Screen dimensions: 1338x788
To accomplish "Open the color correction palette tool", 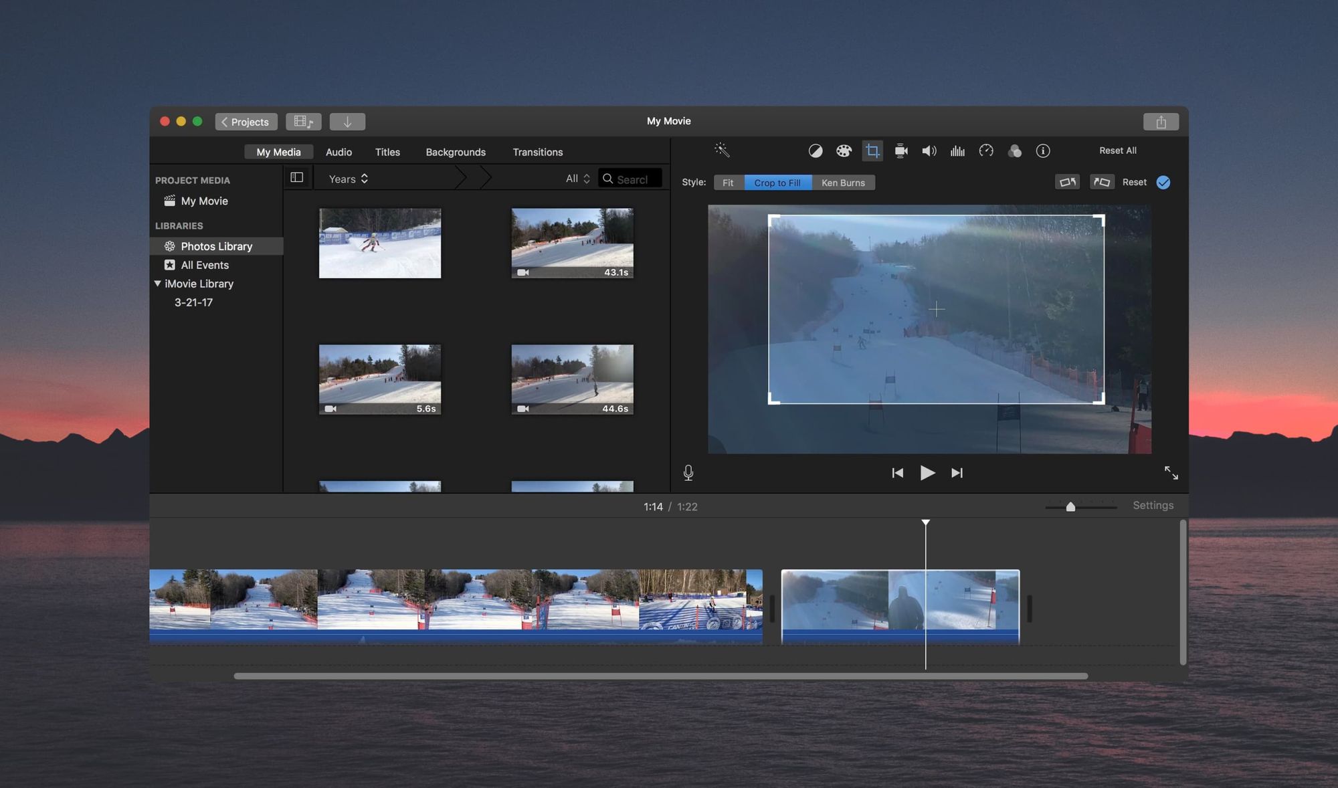I will pos(844,151).
